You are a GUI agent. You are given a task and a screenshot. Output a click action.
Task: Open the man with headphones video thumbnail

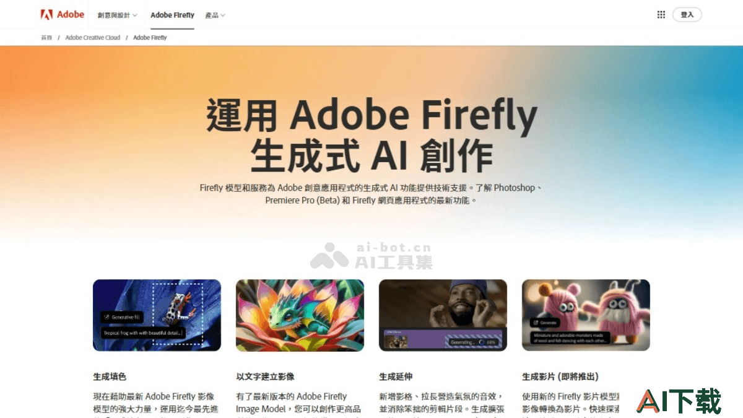[443, 315]
